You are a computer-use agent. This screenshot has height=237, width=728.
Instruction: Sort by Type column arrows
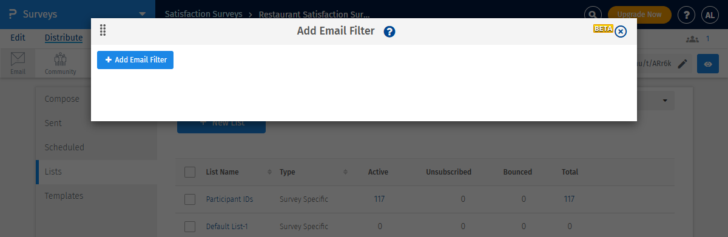[346, 172]
